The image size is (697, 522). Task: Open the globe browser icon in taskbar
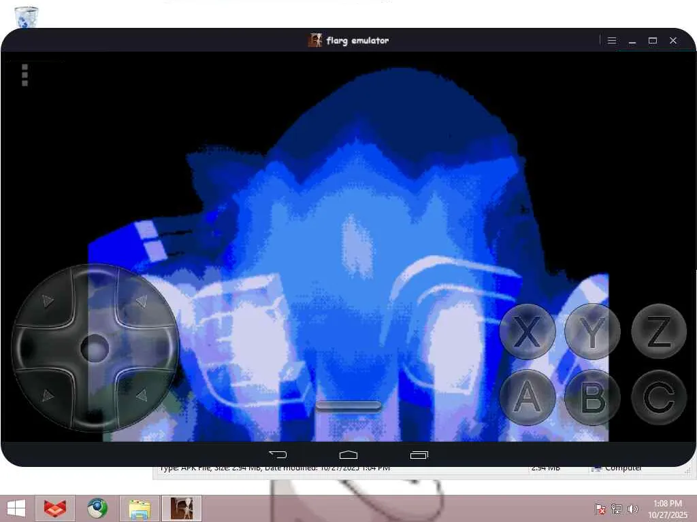(x=97, y=508)
